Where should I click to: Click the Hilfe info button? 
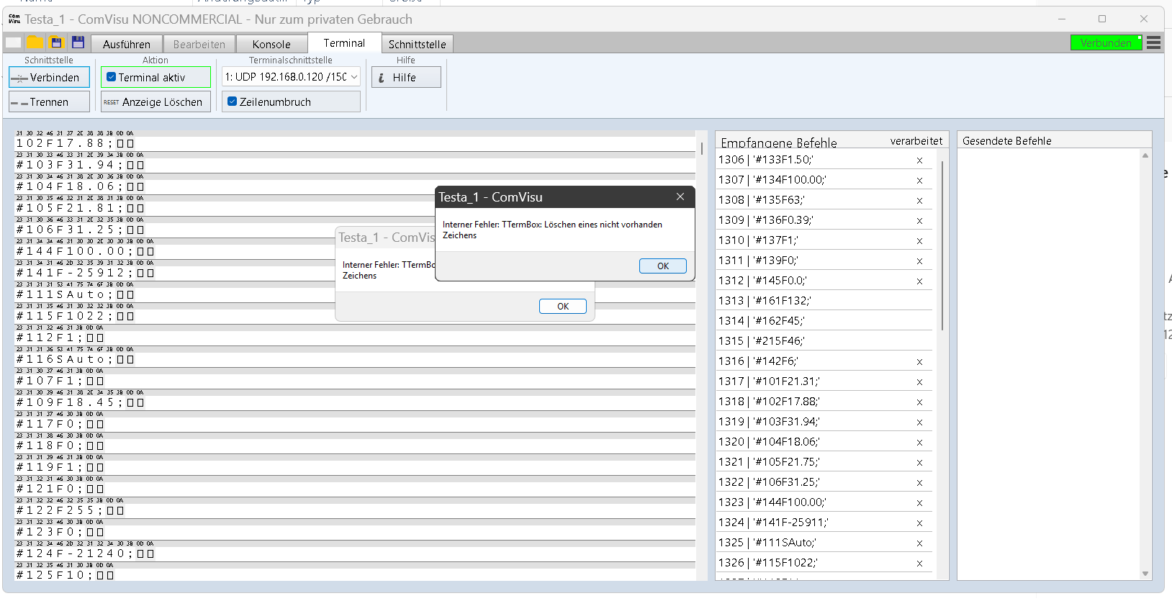click(406, 78)
